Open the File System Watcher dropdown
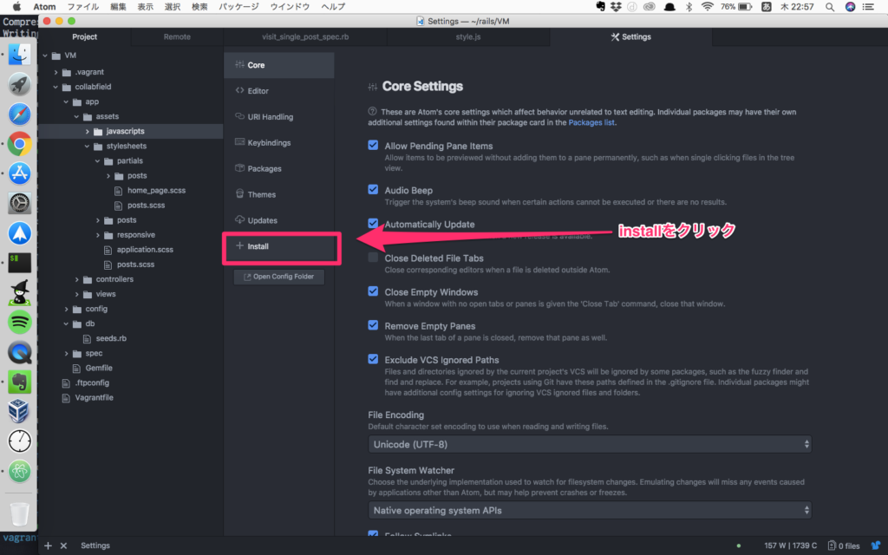This screenshot has height=555, width=888. tap(590, 511)
